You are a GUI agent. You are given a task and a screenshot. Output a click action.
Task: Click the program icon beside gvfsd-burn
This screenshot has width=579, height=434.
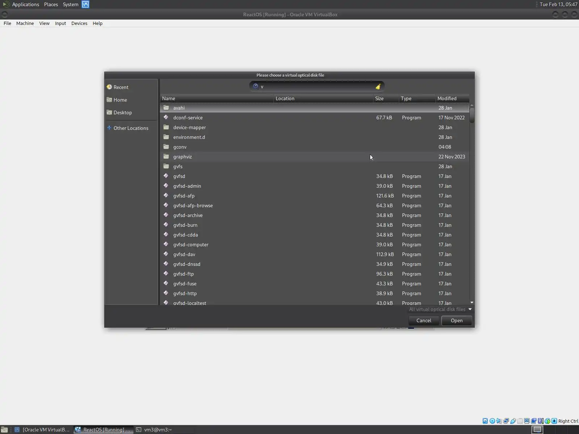(x=166, y=225)
